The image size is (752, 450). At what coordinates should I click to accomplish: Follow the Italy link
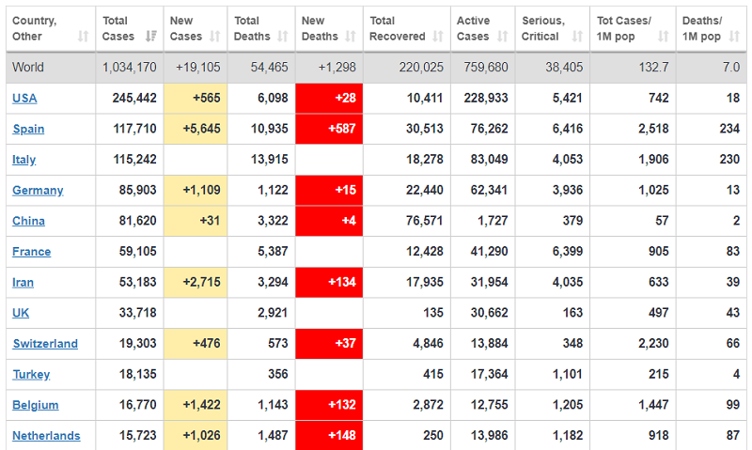point(24,160)
